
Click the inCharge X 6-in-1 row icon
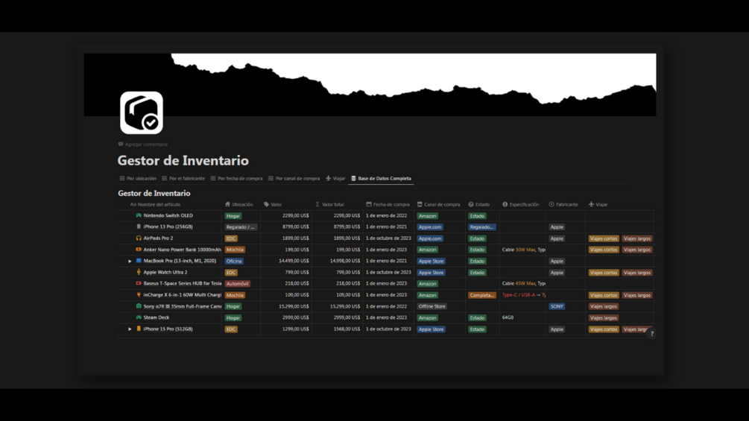[x=139, y=295]
